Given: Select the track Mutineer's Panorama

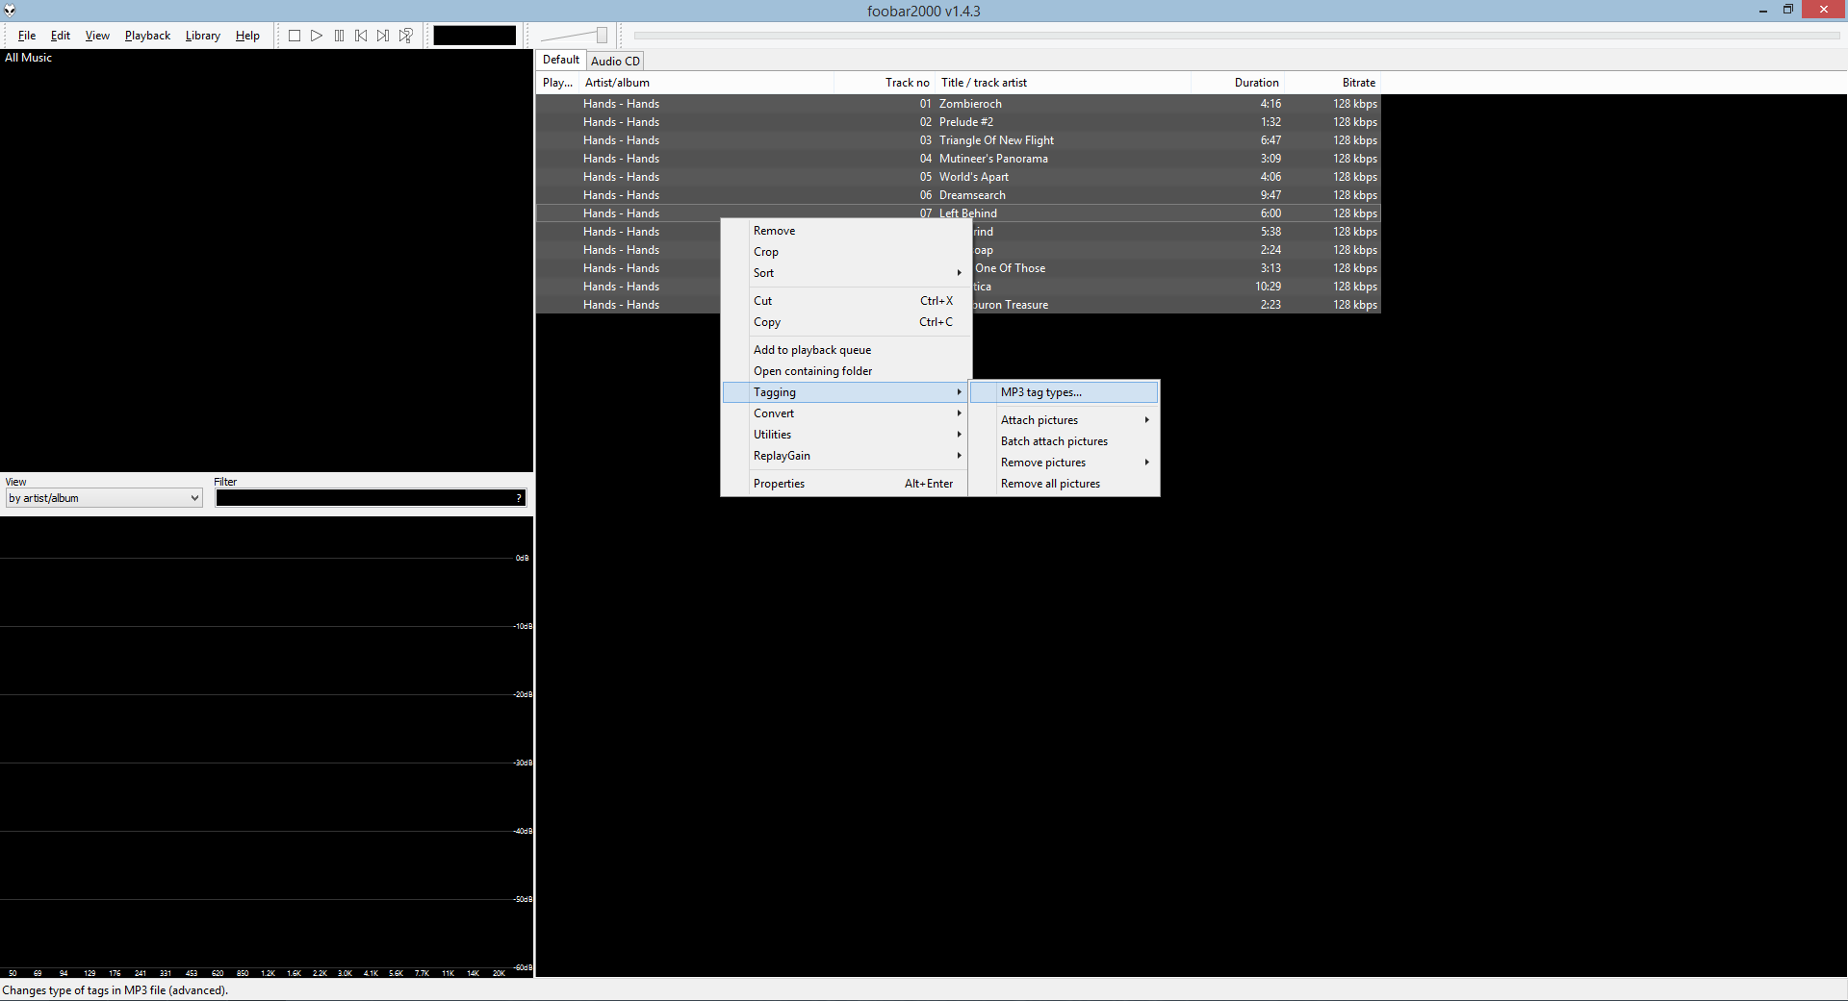Looking at the screenshot, I should (958, 159).
